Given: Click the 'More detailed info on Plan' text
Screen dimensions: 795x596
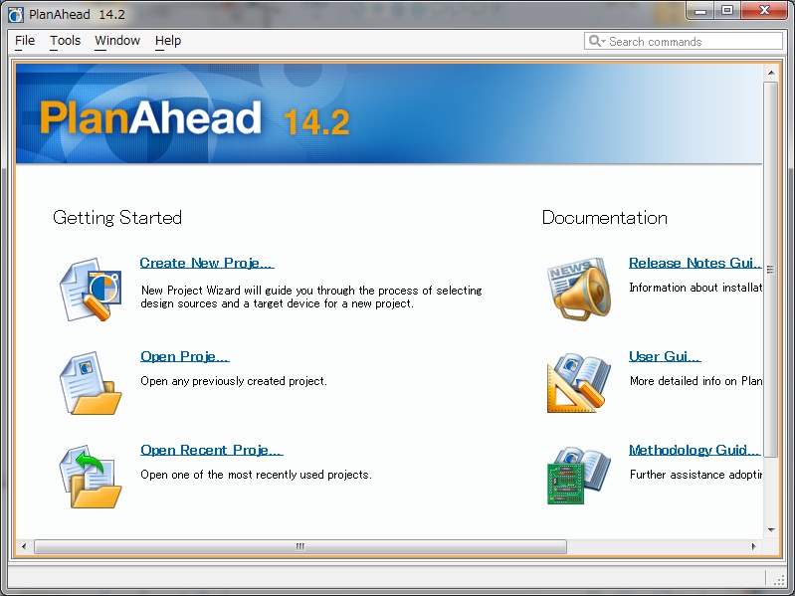Looking at the screenshot, I should (696, 381).
